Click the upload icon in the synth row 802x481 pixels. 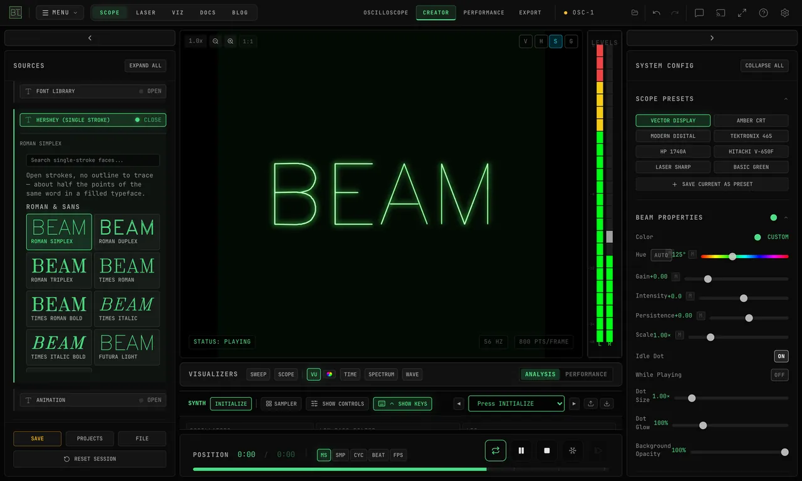click(591, 403)
